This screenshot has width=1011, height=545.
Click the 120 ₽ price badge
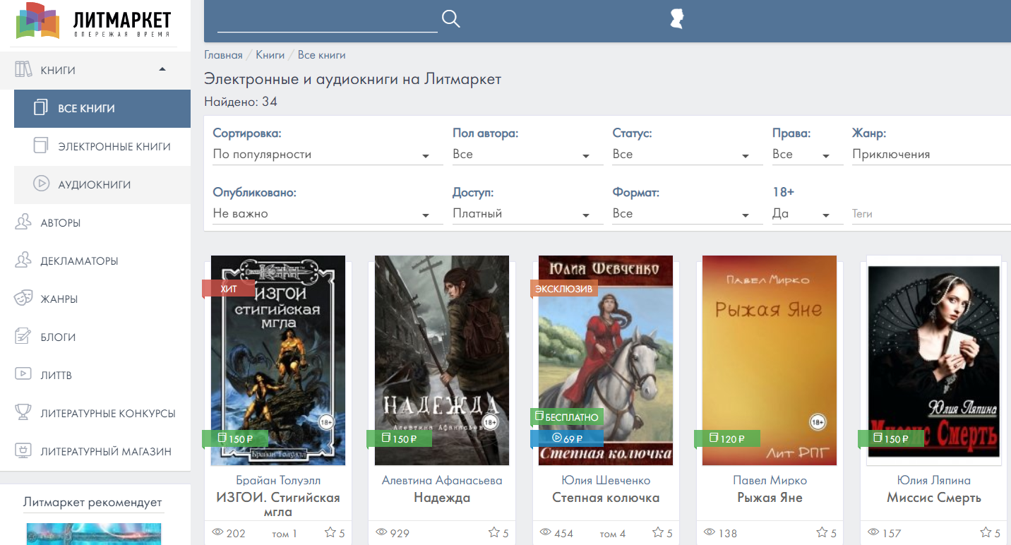(x=726, y=439)
